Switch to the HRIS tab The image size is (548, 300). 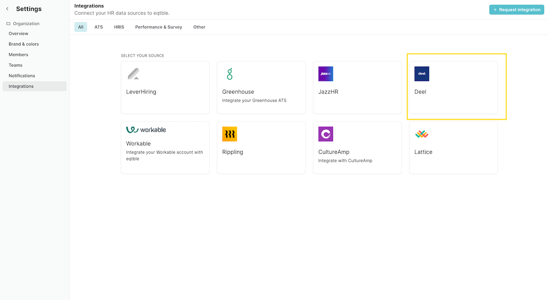119,27
